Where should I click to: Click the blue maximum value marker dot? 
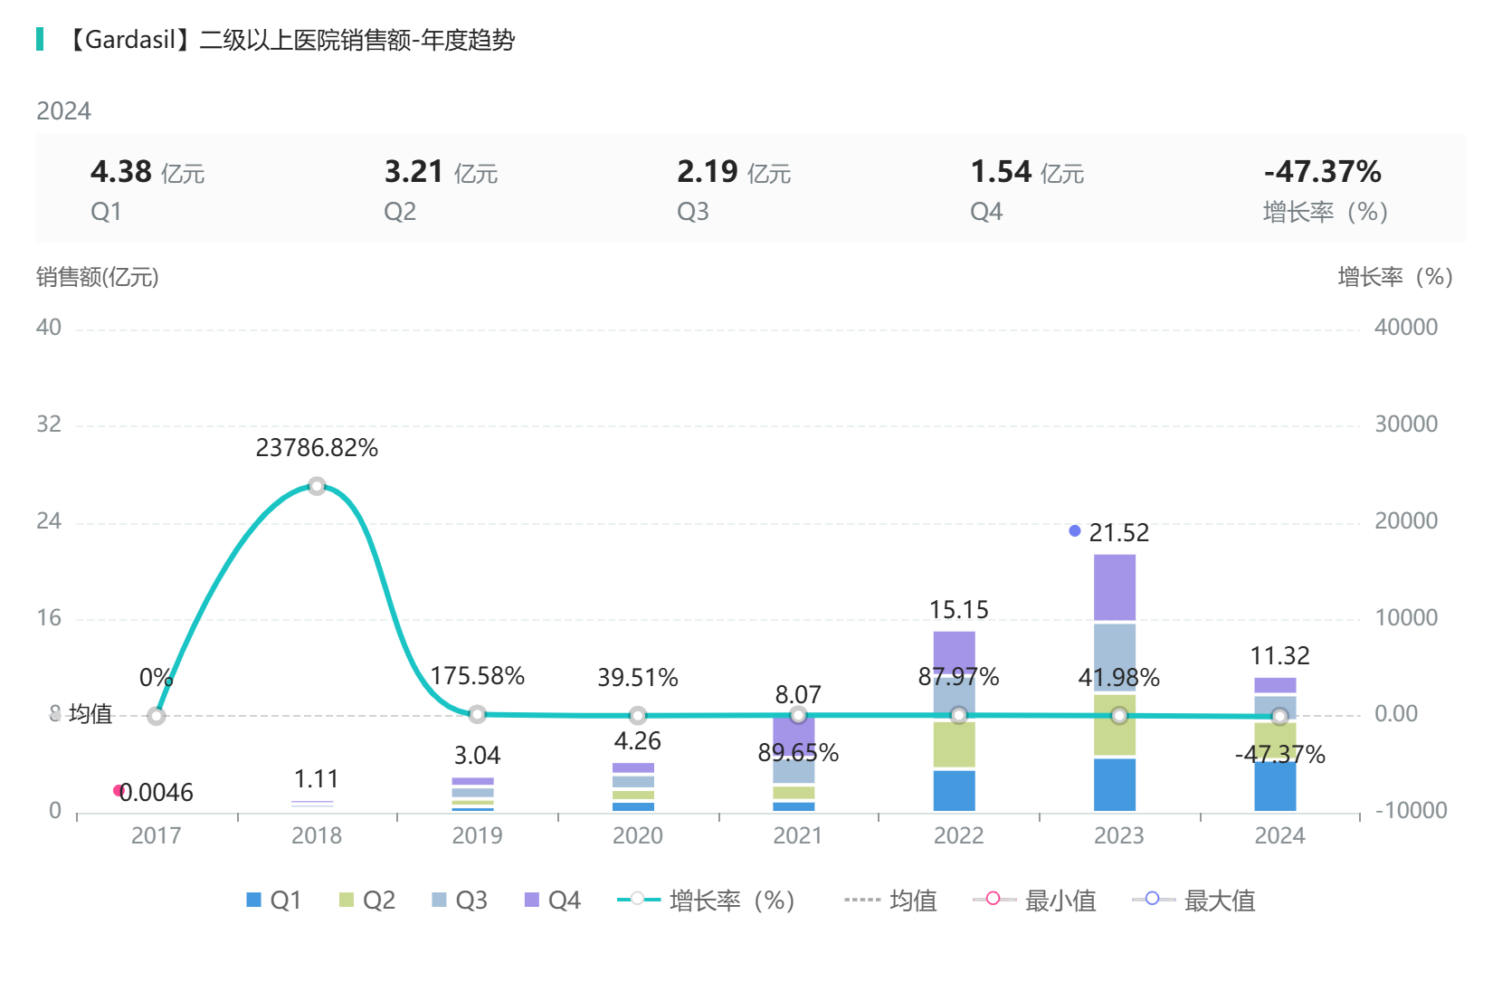(x=1075, y=531)
